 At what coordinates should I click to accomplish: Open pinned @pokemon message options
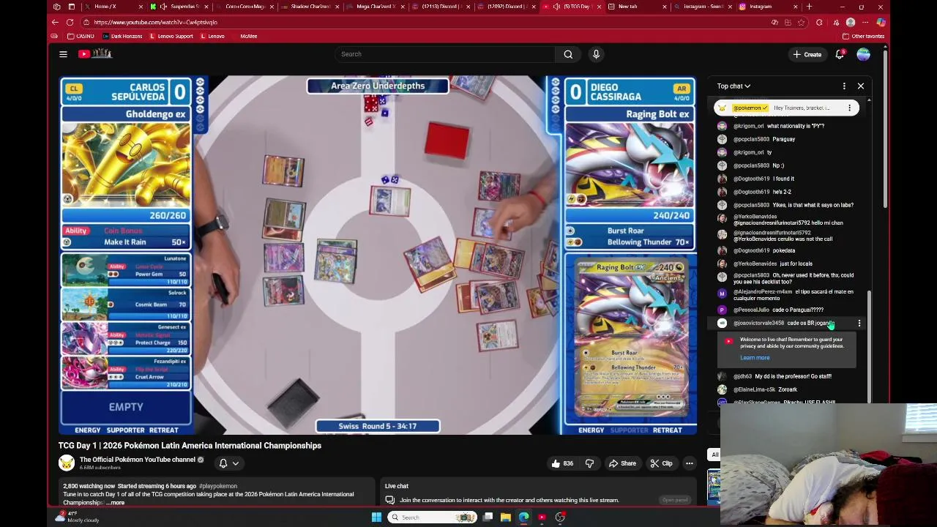[849, 108]
